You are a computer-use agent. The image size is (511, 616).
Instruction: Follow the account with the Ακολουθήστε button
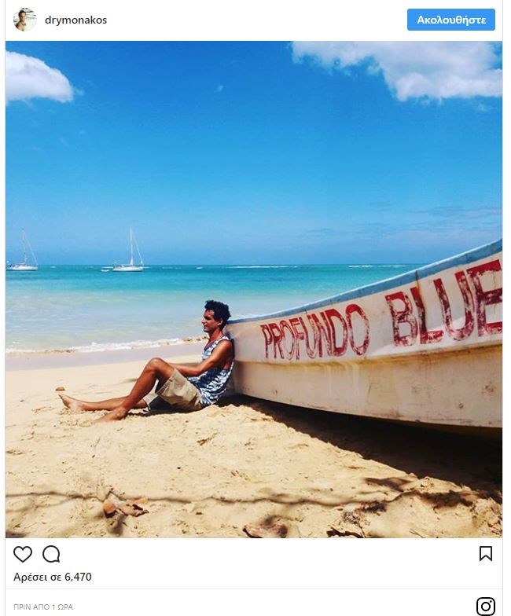(x=451, y=20)
